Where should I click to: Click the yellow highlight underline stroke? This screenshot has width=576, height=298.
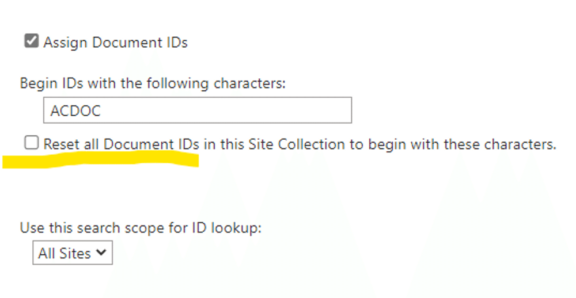coord(101,160)
